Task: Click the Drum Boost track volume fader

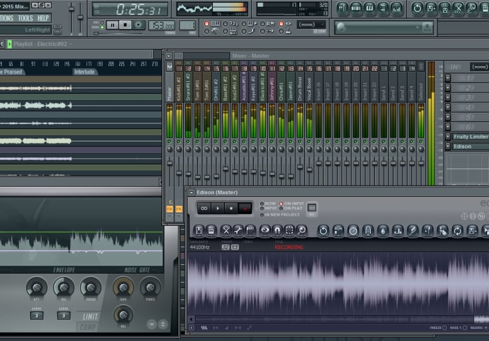Action: [300, 167]
